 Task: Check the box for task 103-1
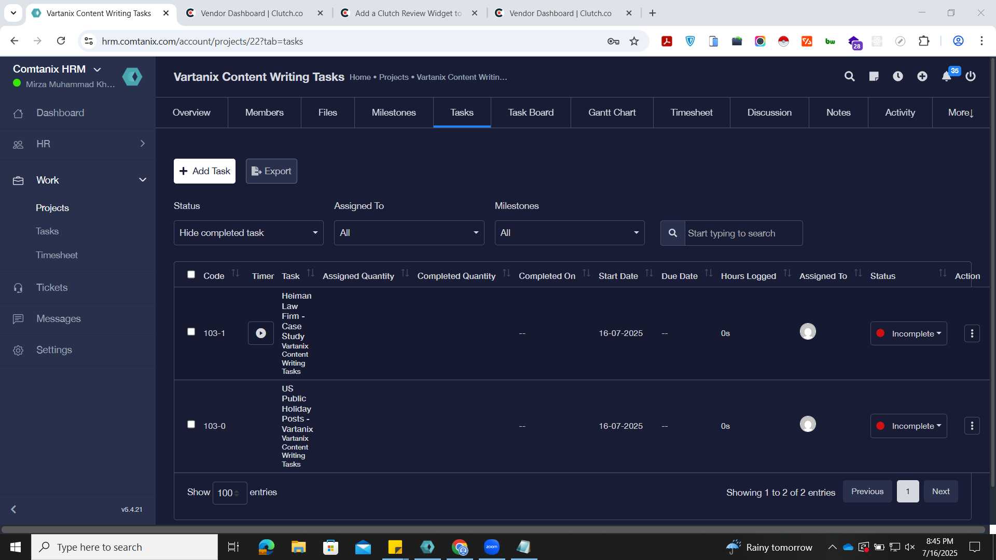tap(191, 331)
